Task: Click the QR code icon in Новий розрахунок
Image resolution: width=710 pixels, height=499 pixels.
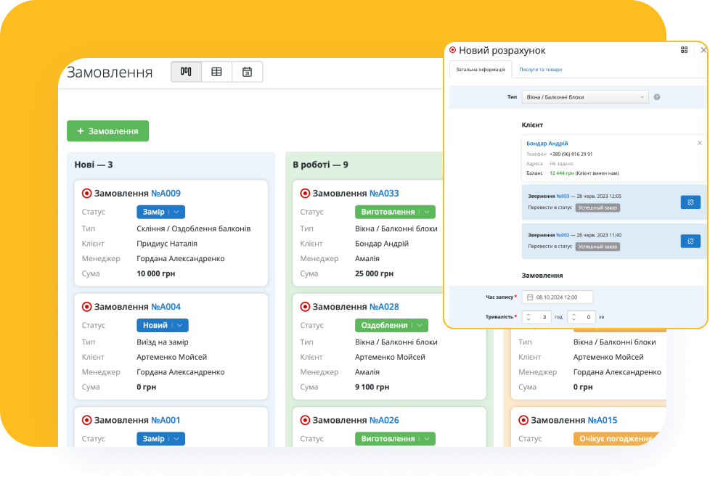Action: pyautogui.click(x=684, y=50)
